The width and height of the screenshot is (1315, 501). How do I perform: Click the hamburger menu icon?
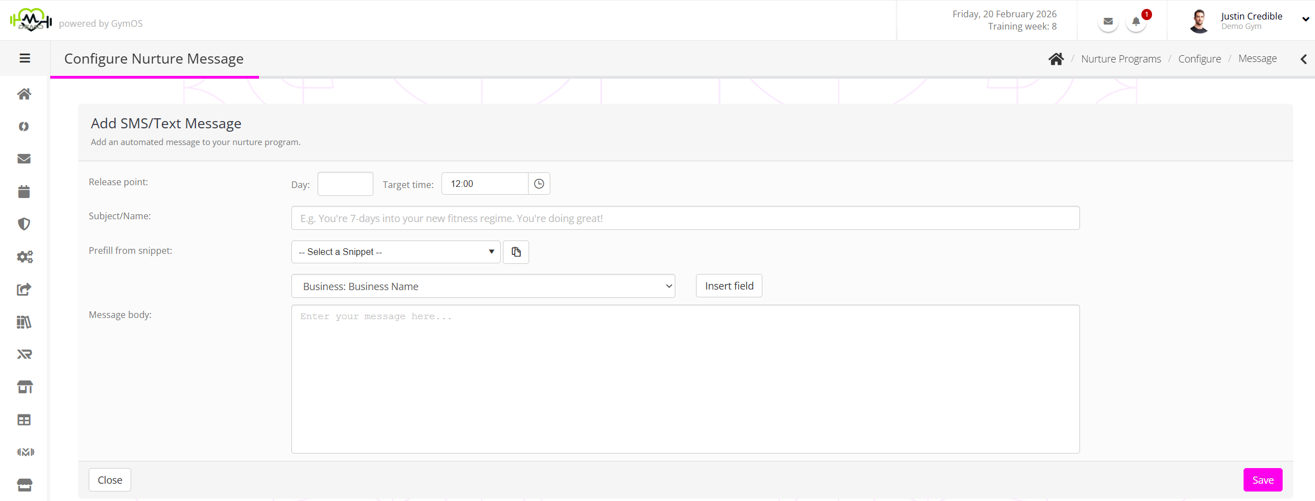click(25, 59)
